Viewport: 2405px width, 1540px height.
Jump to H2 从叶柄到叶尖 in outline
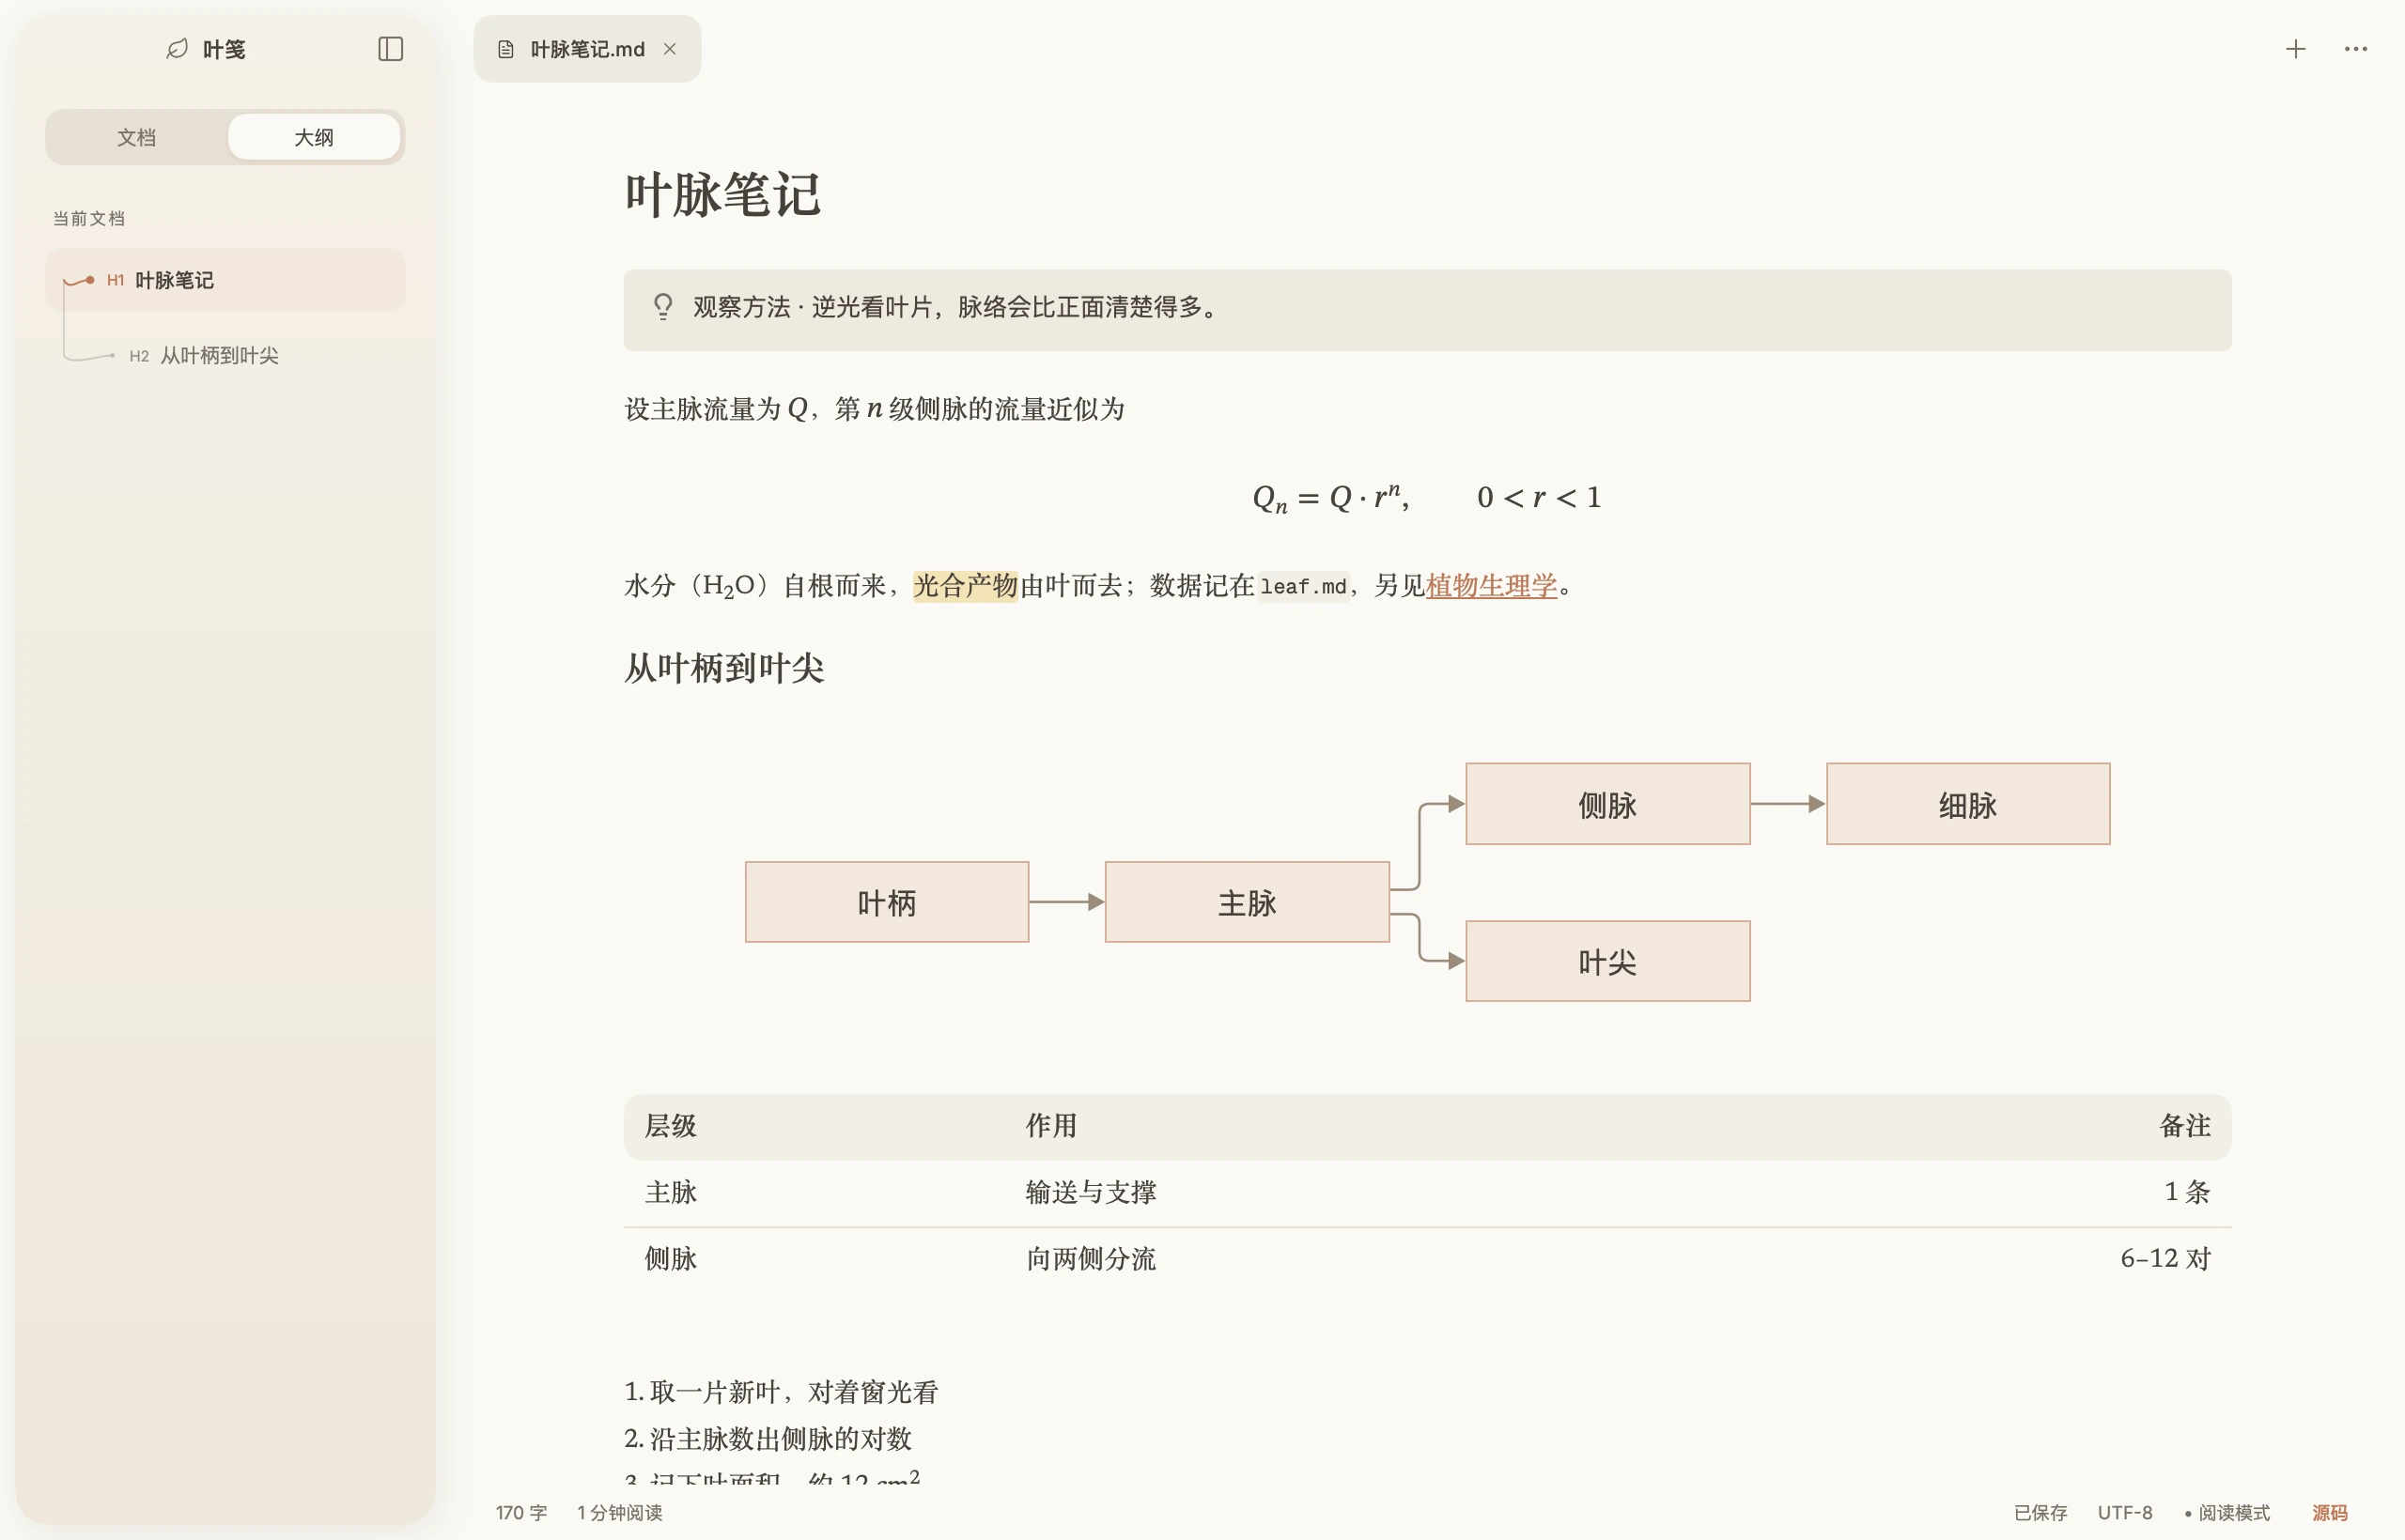coord(225,356)
